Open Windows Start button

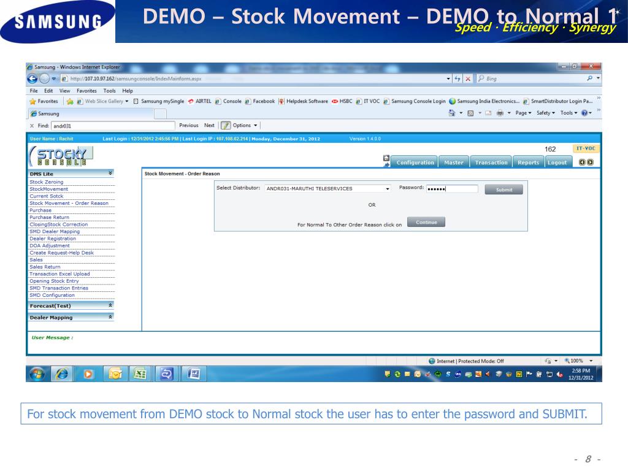coord(37,374)
